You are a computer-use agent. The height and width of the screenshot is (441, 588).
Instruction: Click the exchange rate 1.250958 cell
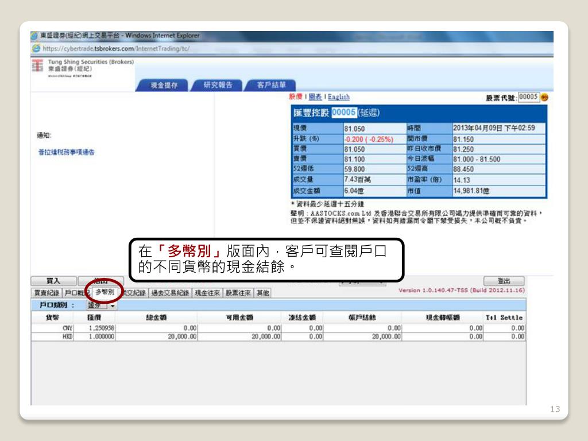point(95,328)
